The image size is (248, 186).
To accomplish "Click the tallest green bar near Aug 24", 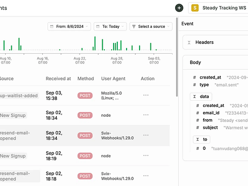I will click(x=95, y=43).
